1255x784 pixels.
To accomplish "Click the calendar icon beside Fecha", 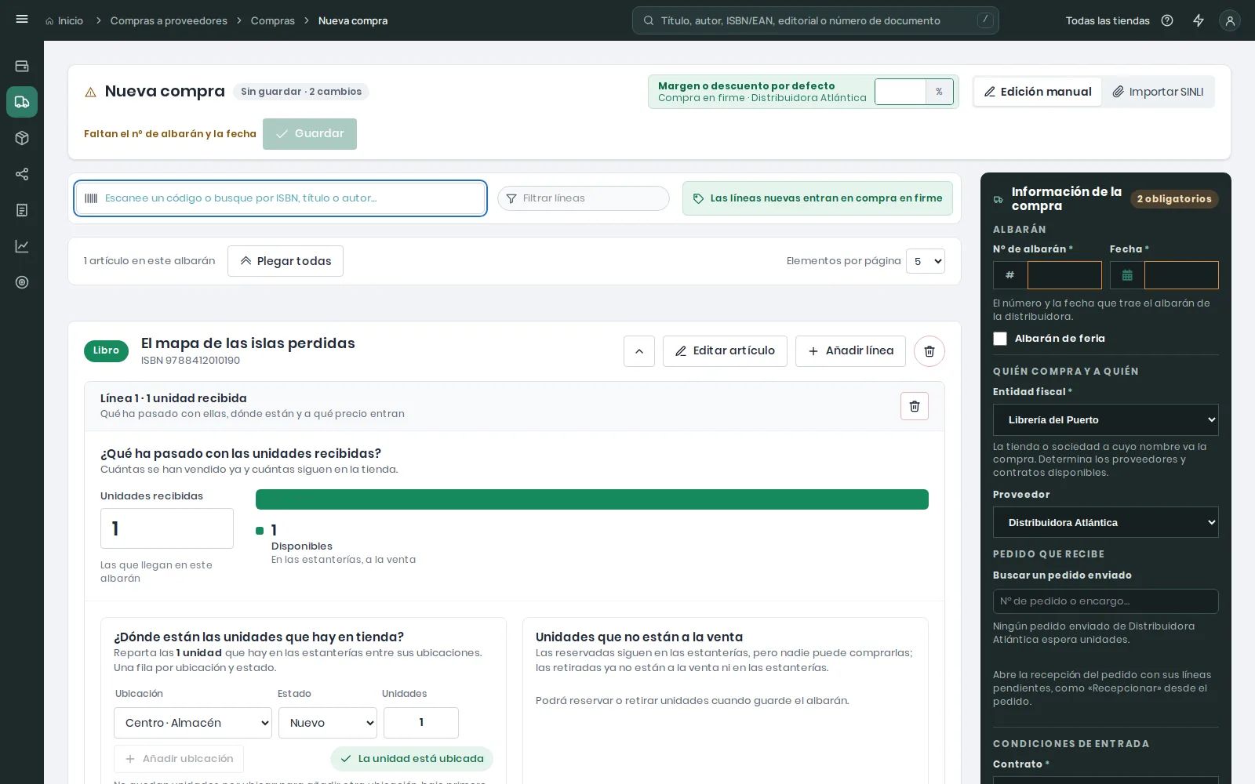I will [1127, 275].
